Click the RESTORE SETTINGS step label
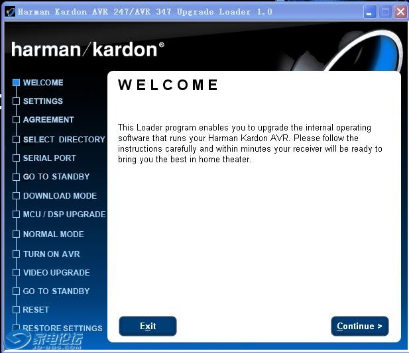The image size is (409, 353). (x=62, y=328)
